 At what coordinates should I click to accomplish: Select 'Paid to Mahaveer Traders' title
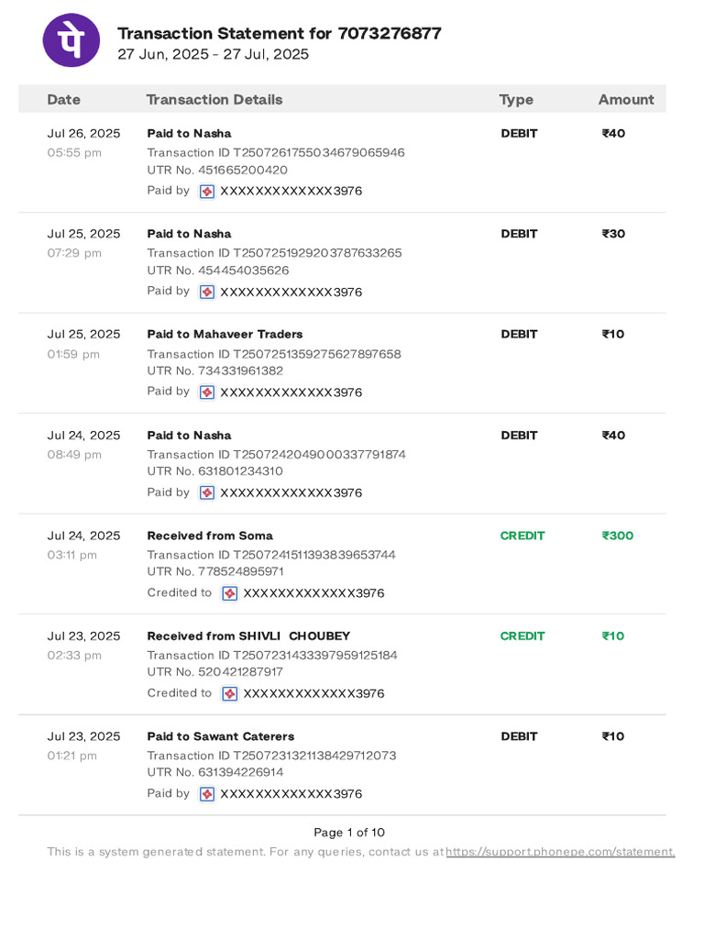coord(225,334)
